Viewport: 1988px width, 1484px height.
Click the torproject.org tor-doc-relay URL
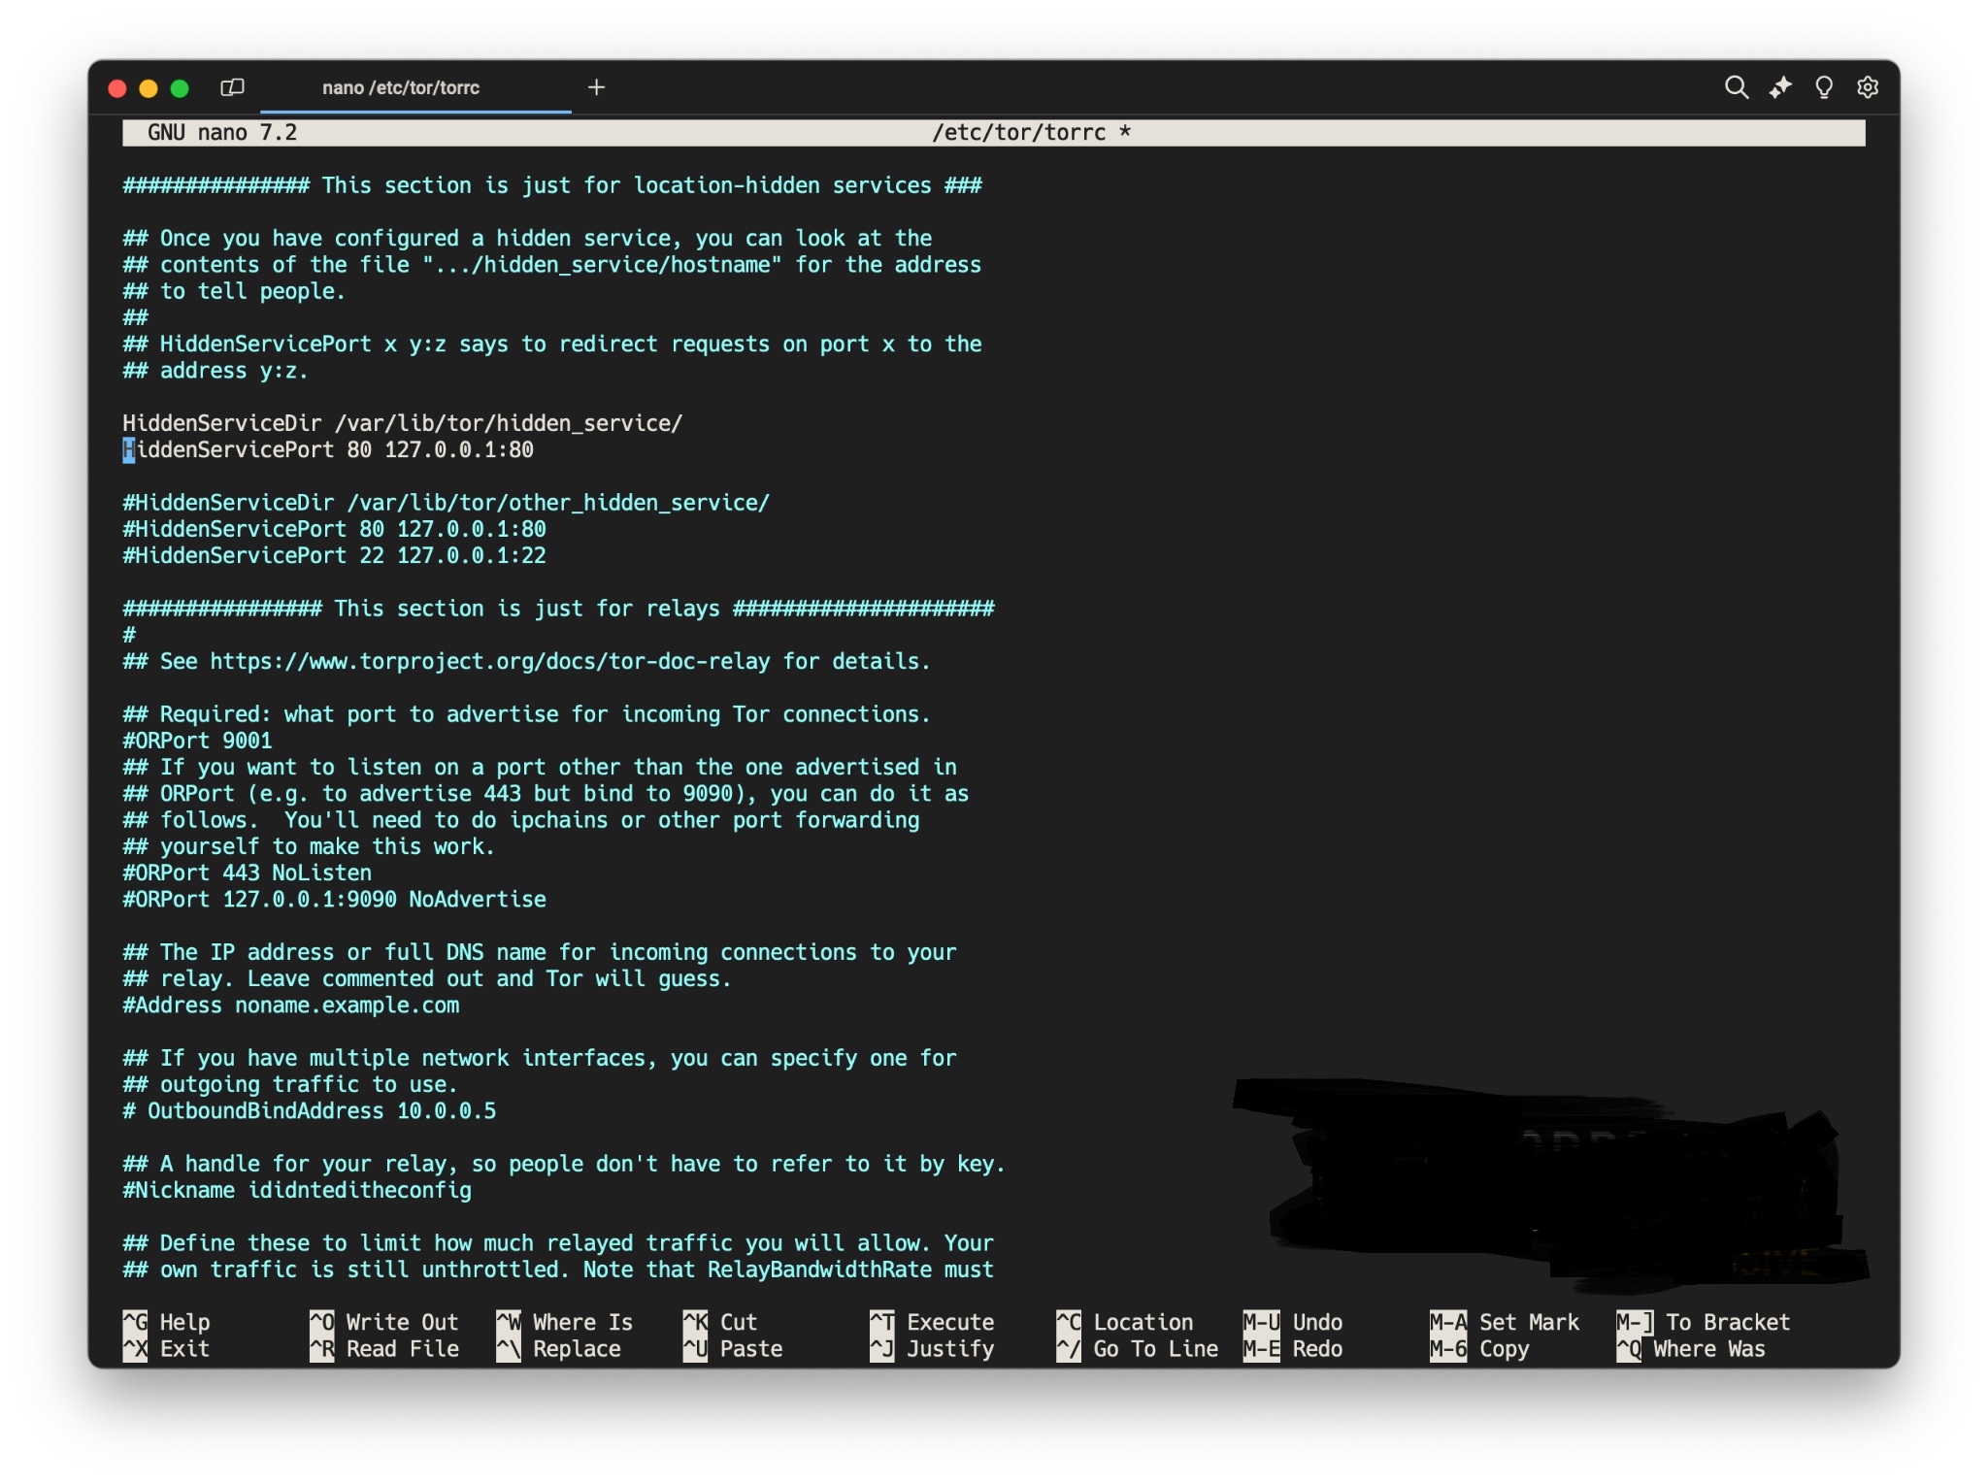pyautogui.click(x=490, y=661)
